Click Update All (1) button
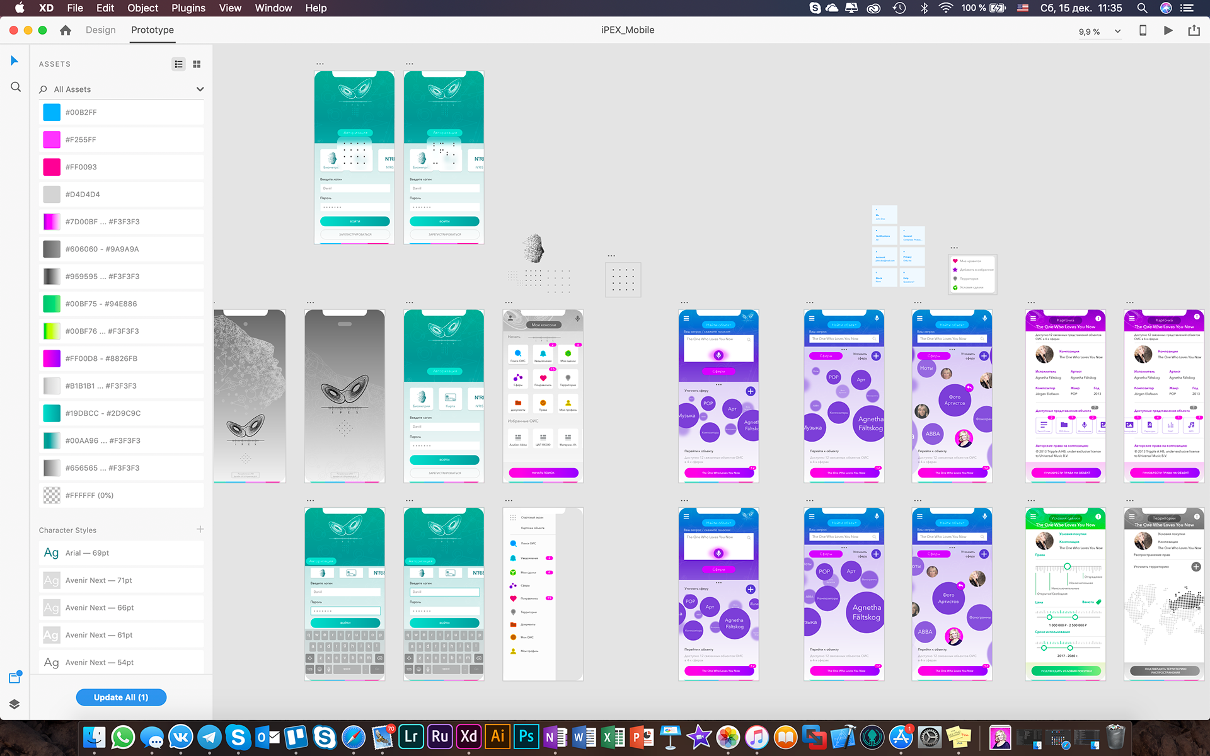Image resolution: width=1210 pixels, height=756 pixels. 121,697
